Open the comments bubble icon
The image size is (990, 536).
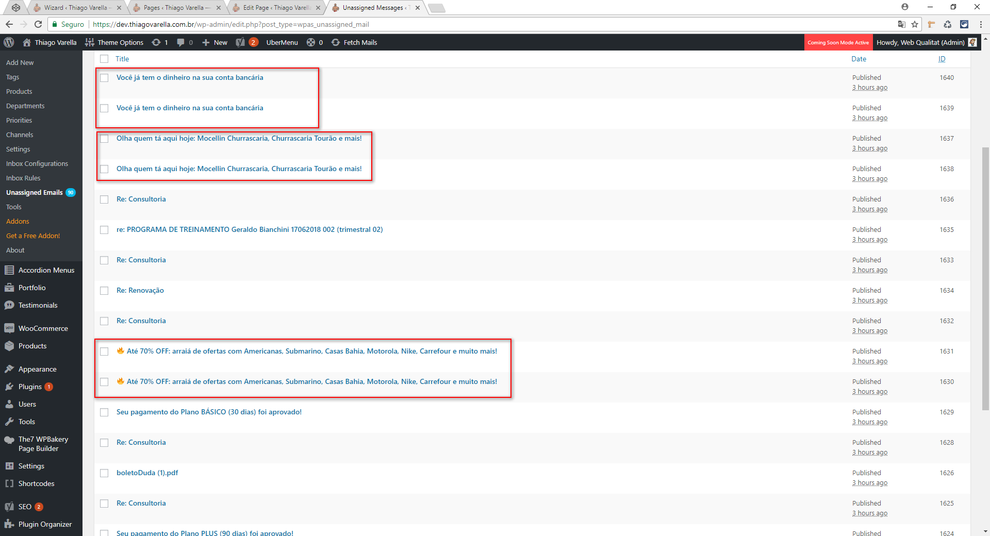coord(180,42)
